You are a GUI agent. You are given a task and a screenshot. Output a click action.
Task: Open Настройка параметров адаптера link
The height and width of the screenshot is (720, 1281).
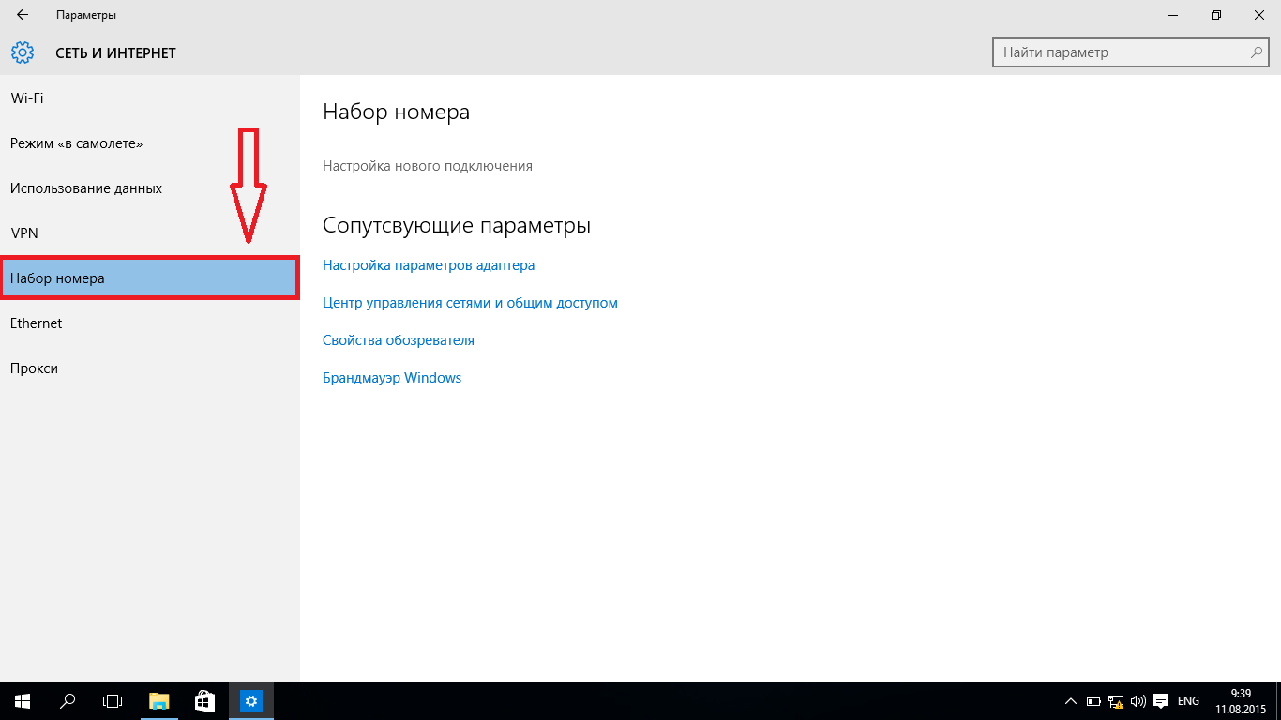point(429,265)
